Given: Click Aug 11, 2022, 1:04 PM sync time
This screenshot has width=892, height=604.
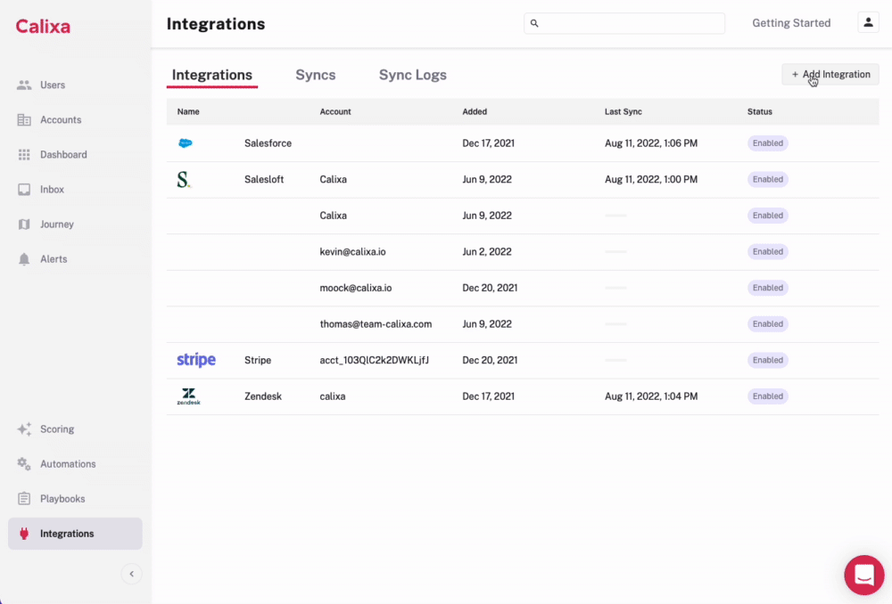Looking at the screenshot, I should coord(651,396).
